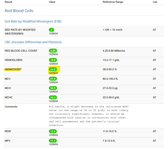Open Sed Rate by Modified Westergren (ESR) link
The height and width of the screenshot is (149, 168).
pos(33,21)
